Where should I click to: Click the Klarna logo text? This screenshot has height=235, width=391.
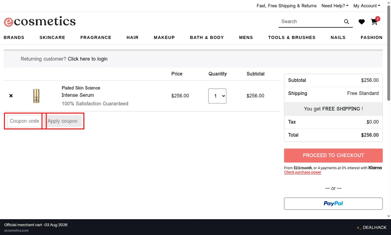click(x=375, y=168)
